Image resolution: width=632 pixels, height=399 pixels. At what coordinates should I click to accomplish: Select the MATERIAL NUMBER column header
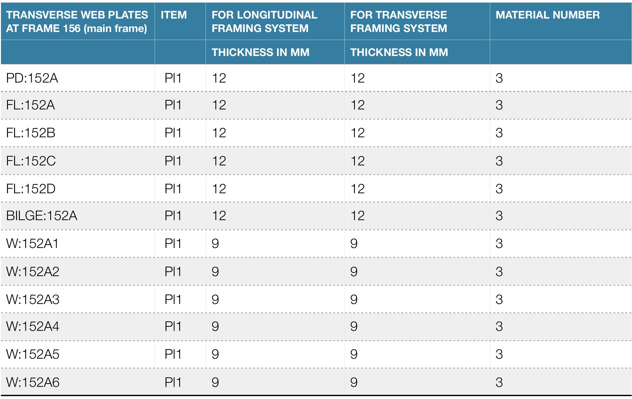[547, 15]
